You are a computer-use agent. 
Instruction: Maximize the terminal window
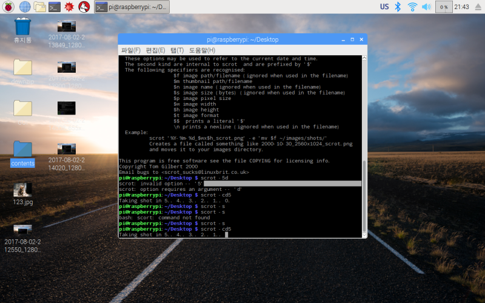click(x=352, y=39)
